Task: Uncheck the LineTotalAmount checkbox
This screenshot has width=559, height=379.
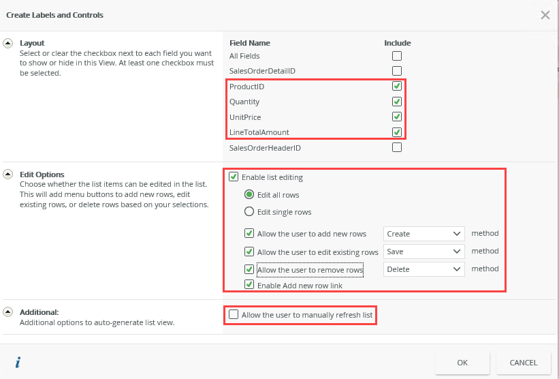Action: click(x=397, y=132)
